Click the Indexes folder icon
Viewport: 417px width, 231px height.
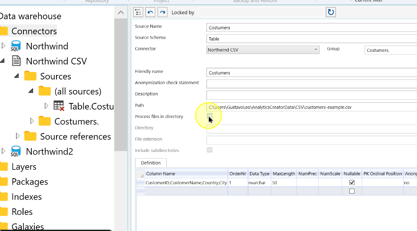pos(4,196)
